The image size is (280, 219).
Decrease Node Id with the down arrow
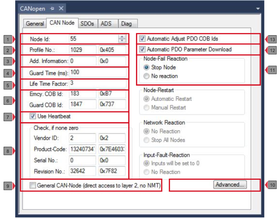click(122, 40)
